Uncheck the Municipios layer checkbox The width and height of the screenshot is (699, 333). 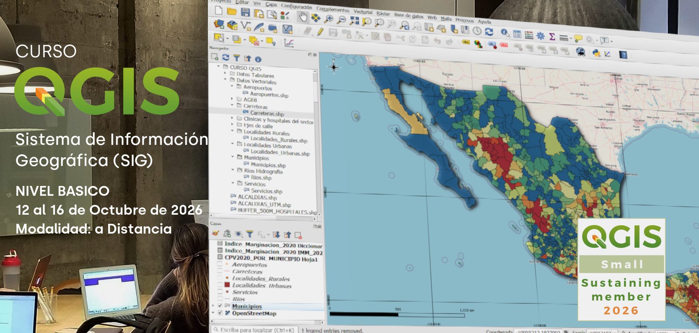[220, 306]
